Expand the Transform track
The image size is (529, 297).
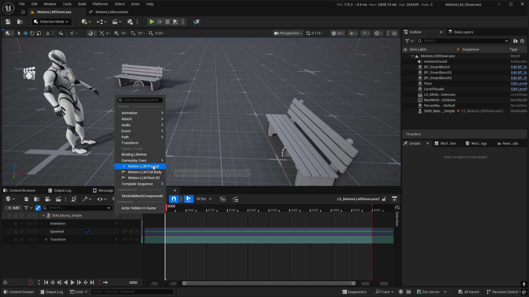pyautogui.click(x=46, y=240)
